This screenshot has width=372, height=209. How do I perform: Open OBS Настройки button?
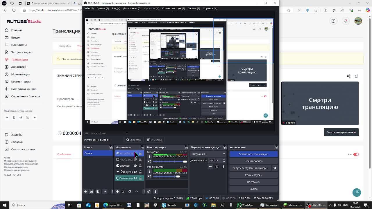point(253,182)
